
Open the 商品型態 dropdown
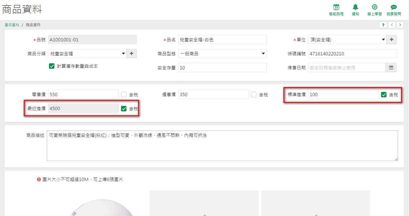(222, 54)
